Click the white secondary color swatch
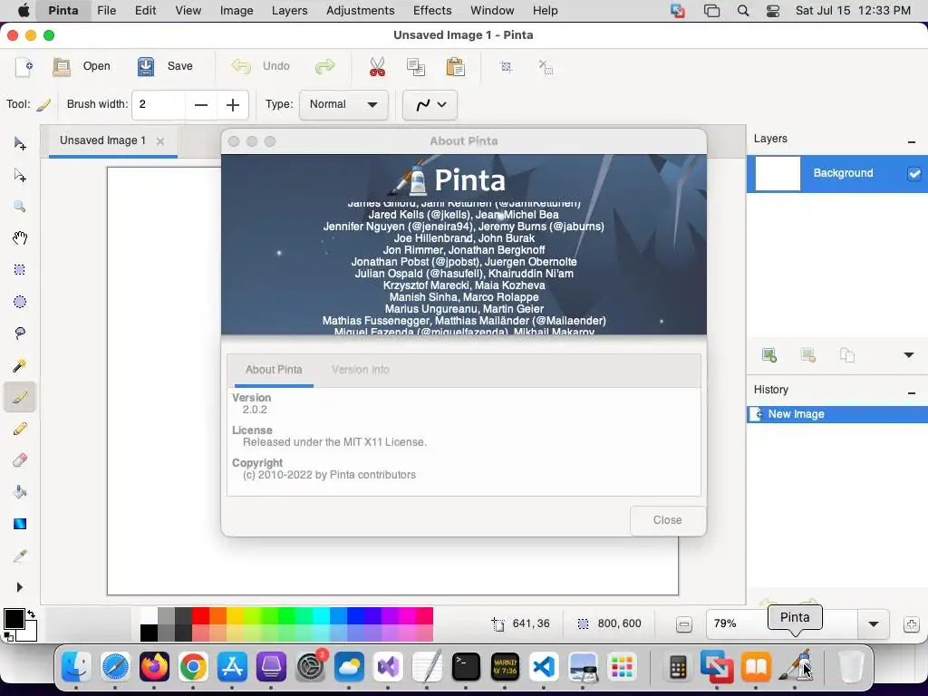 30,633
